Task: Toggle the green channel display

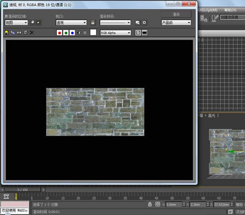Action: (66, 33)
